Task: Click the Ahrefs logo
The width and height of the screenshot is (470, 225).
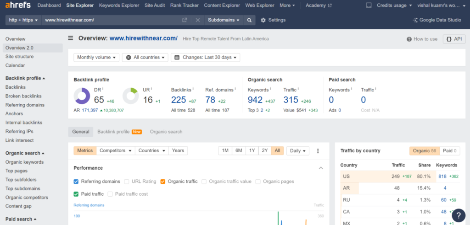Action: tap(18, 5)
